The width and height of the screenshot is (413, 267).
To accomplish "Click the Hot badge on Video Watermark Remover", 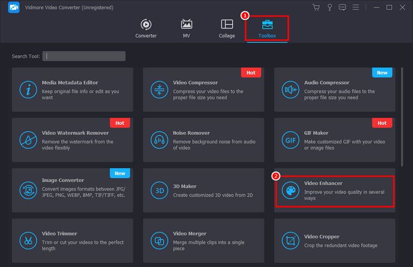I will [x=120, y=123].
